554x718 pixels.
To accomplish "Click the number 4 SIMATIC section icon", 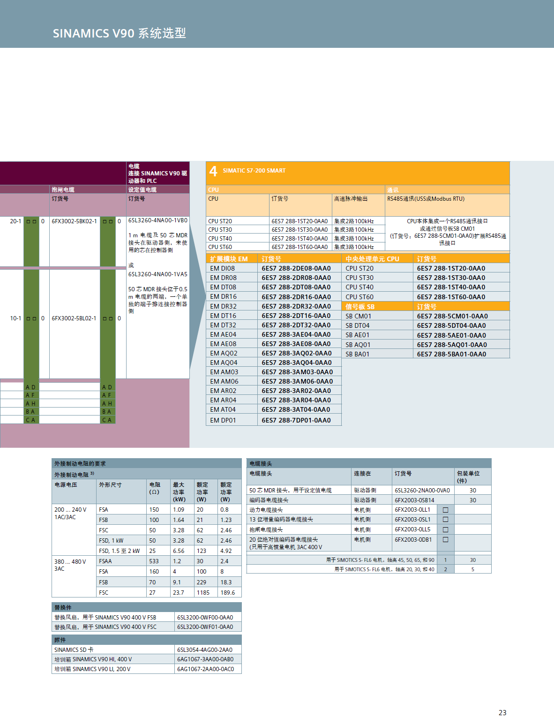I will click(x=213, y=171).
